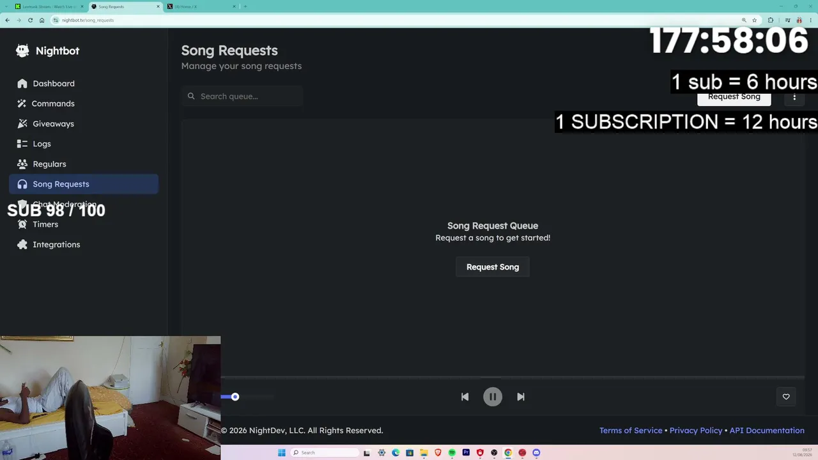Open the browser extensions puzzle icon
Screen dimensions: 818x460
770,20
